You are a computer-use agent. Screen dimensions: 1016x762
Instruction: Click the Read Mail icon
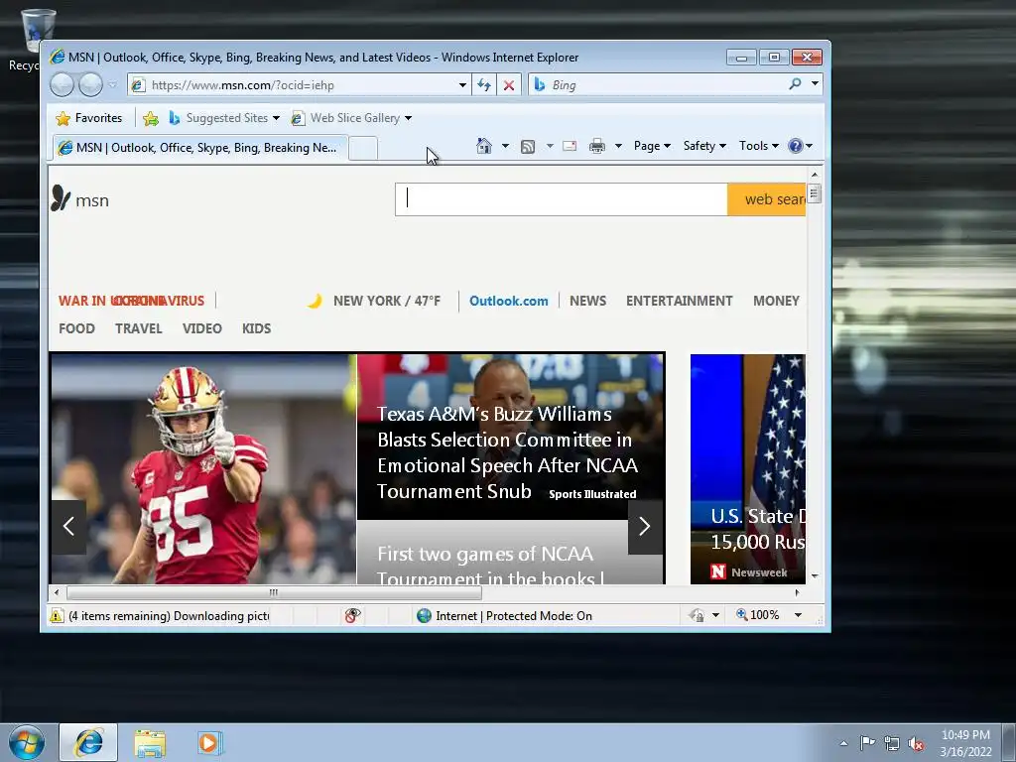(570, 146)
